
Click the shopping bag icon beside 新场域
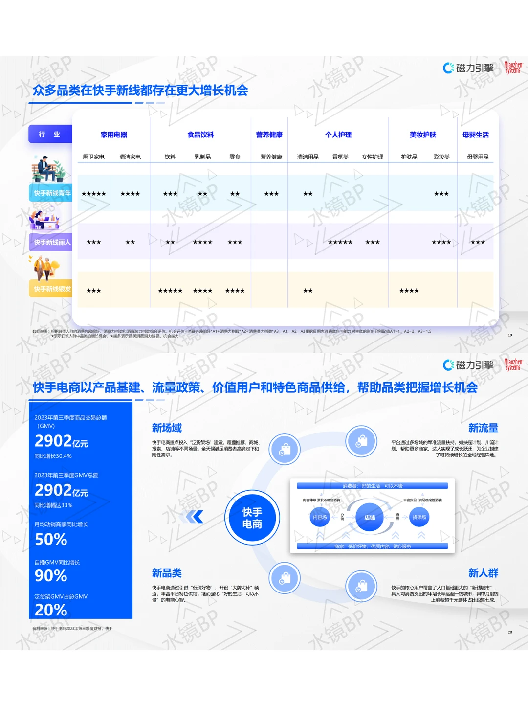(285, 449)
